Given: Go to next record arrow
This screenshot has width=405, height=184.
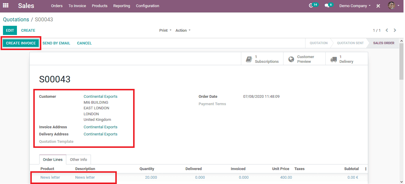Looking at the screenshot, I should coord(395,30).
